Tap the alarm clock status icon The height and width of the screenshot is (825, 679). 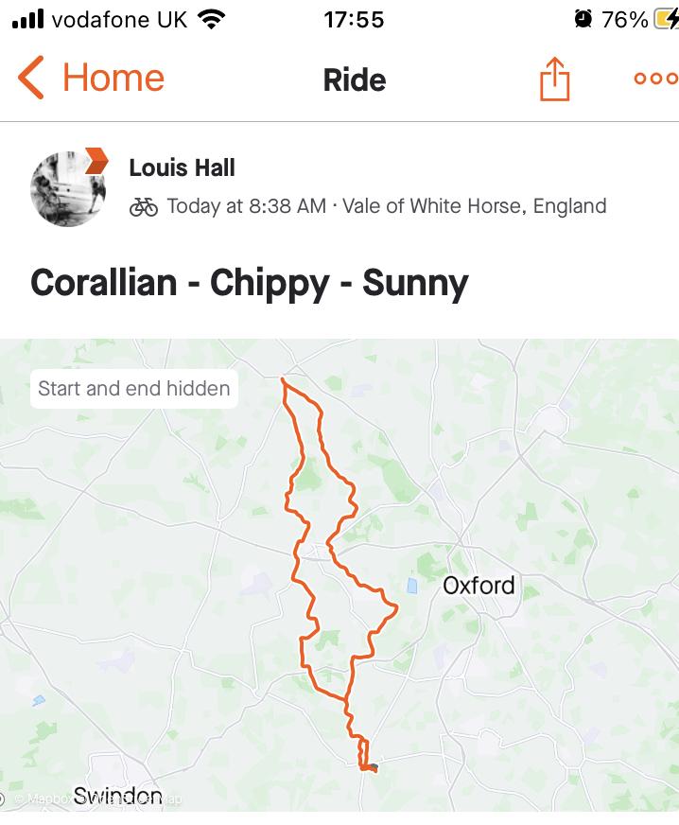pos(583,19)
